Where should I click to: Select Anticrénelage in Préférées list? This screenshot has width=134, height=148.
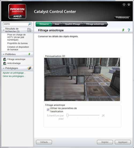(14, 63)
